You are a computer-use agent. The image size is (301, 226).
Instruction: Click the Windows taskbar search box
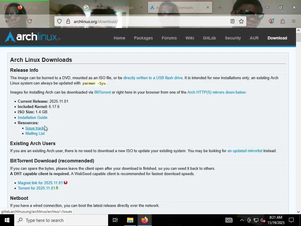pyautogui.click(x=61, y=220)
